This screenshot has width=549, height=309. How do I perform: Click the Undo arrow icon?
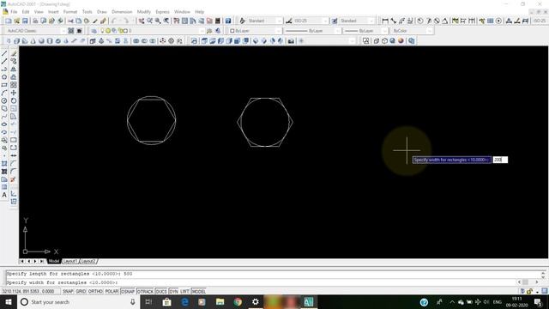(114, 21)
